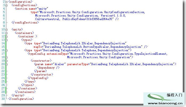Click the opening <configSections> tag

point(24,5)
